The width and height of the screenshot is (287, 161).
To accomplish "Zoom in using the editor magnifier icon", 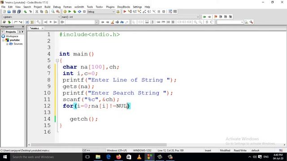I will (x=196, y=22).
